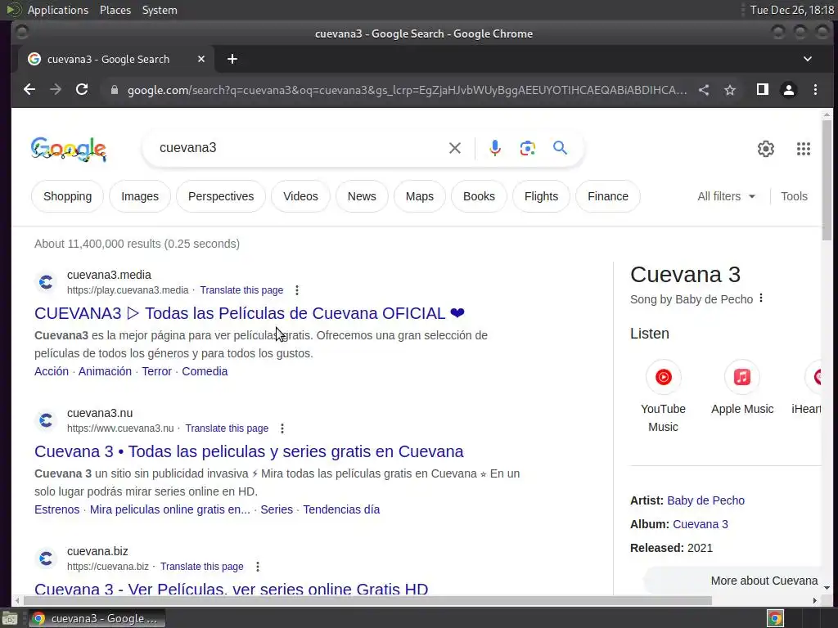Open the Tendencias día sitelink
The height and width of the screenshot is (628, 838).
(x=341, y=510)
